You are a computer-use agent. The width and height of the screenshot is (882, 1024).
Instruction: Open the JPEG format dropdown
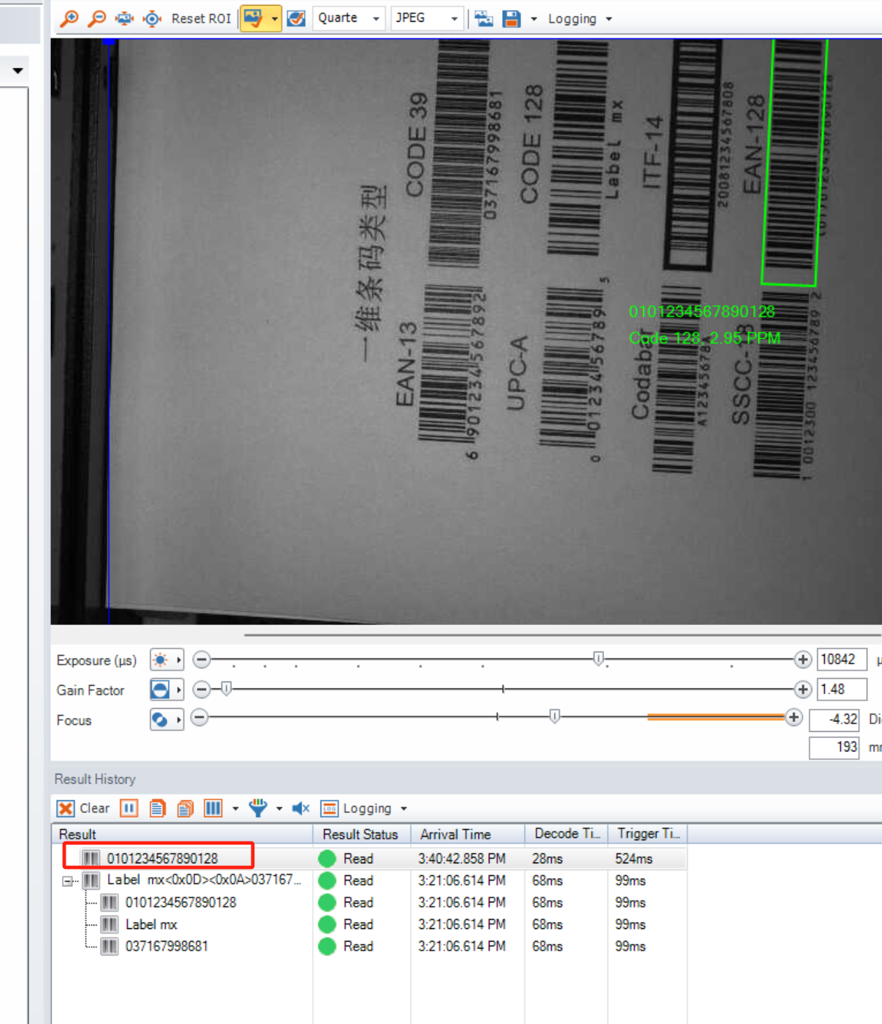pyautogui.click(x=426, y=18)
